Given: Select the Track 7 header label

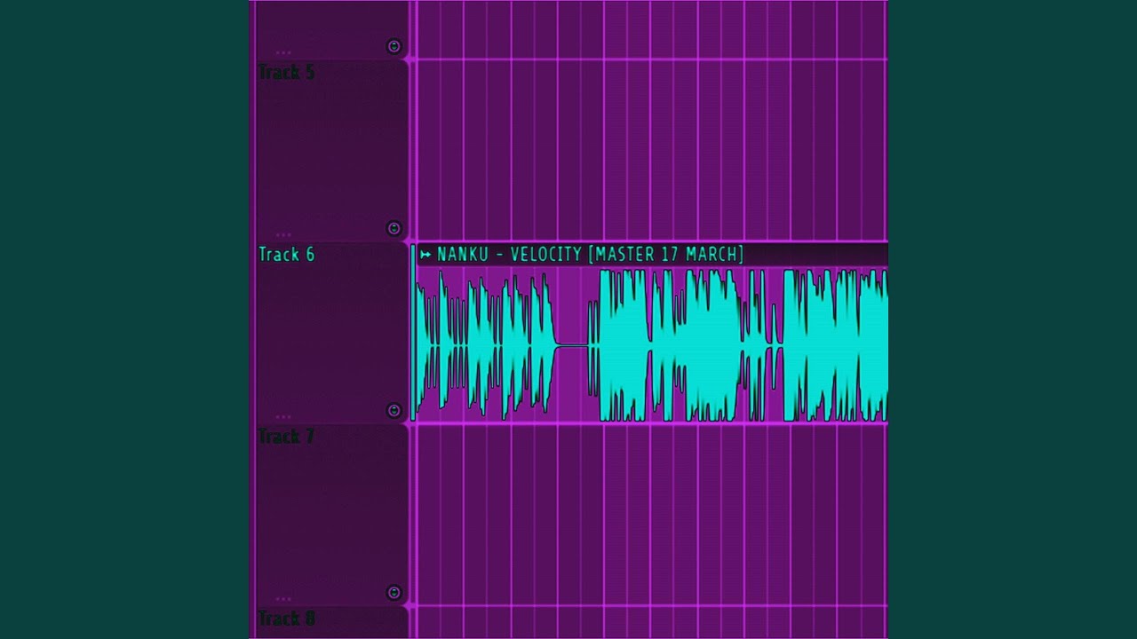Looking at the screenshot, I should click(286, 437).
